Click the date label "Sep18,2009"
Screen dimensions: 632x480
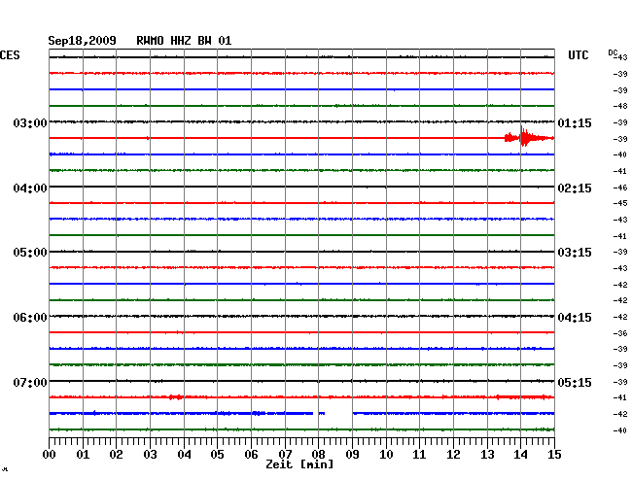(x=82, y=41)
